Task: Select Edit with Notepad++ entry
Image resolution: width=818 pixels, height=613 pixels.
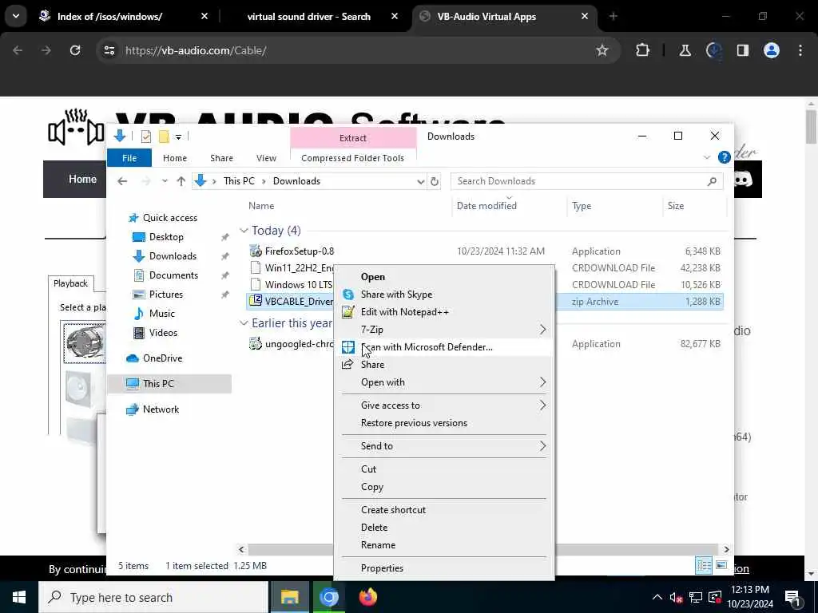Action: 446,312
